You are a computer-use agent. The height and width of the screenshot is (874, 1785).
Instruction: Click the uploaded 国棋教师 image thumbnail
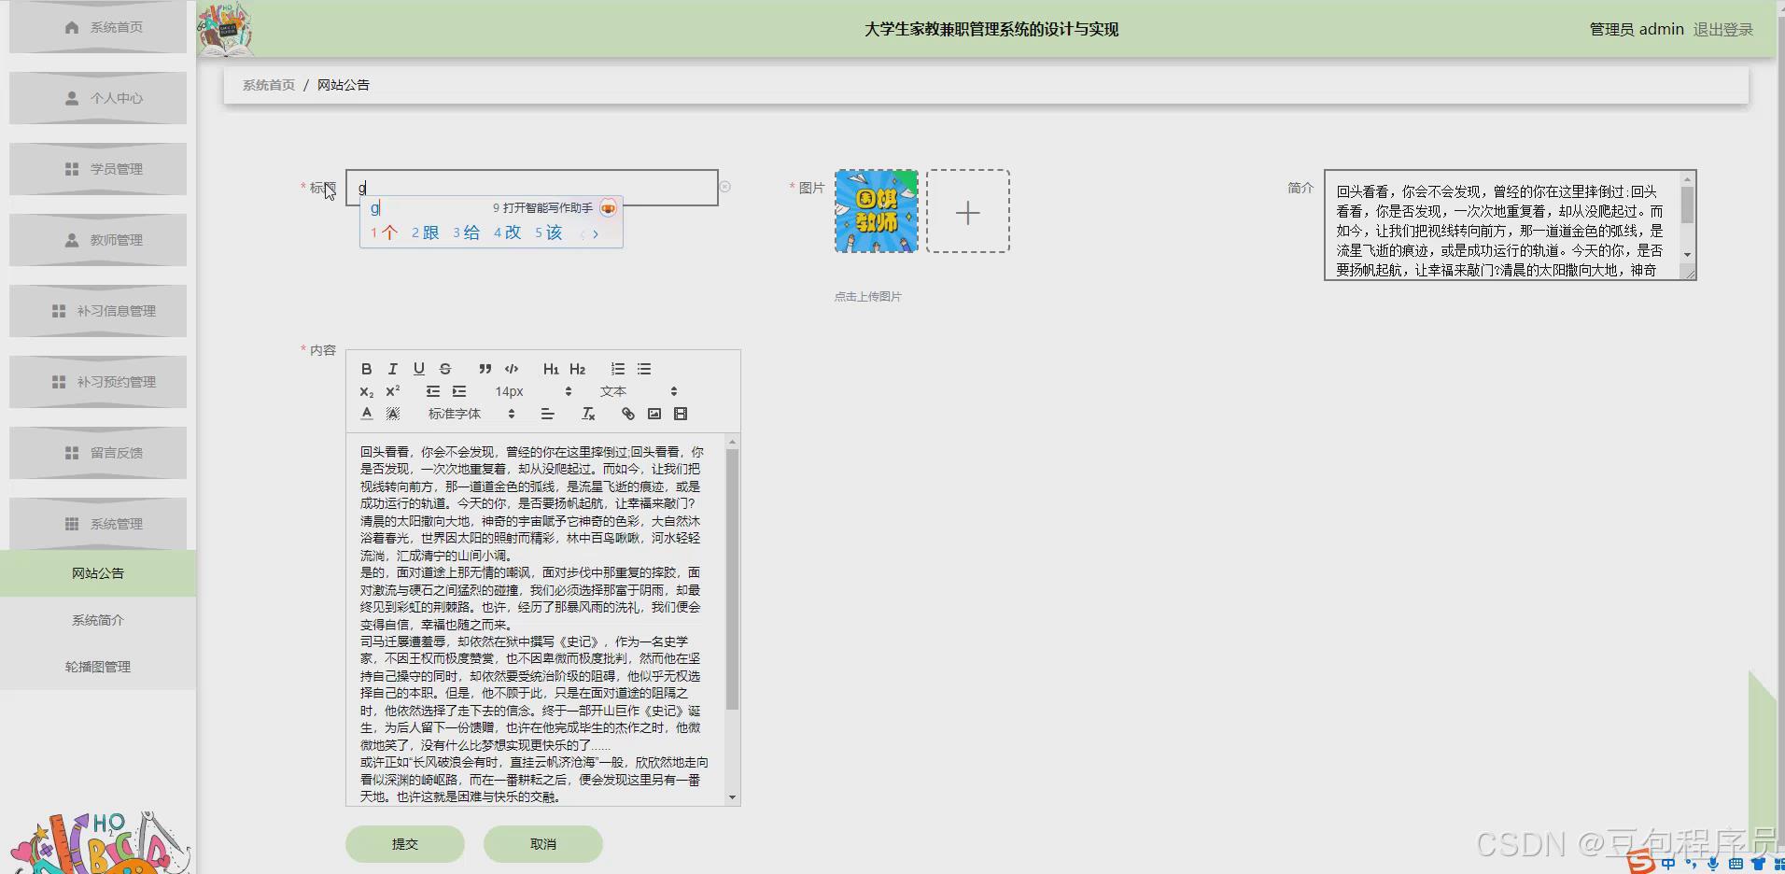875,211
